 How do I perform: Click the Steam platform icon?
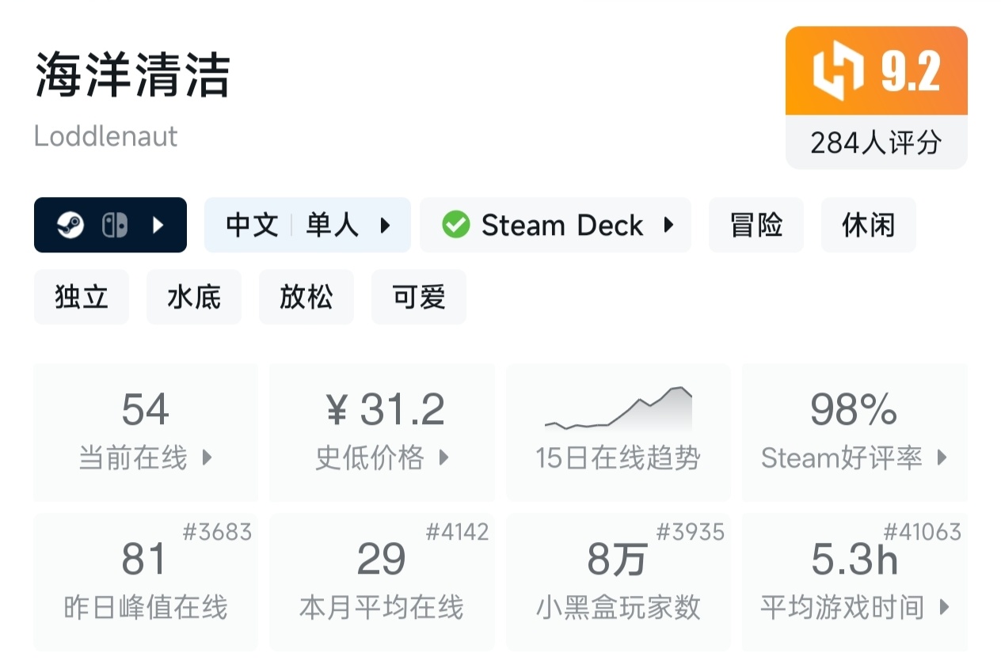coord(70,226)
